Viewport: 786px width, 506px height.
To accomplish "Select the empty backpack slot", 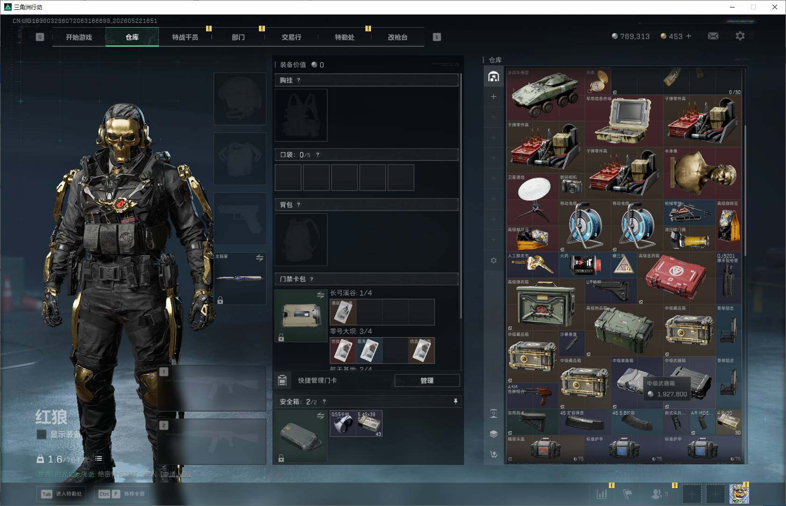I will pos(301,240).
